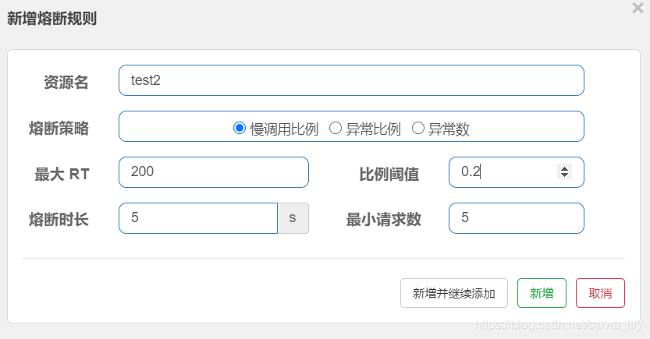Image resolution: width=650 pixels, height=339 pixels.
Task: Decrease 比例阈值 with the down spinner arrow
Action: click(565, 175)
